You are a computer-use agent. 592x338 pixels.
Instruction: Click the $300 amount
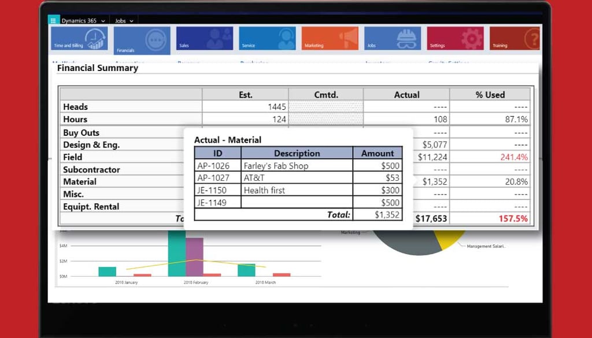pos(390,190)
